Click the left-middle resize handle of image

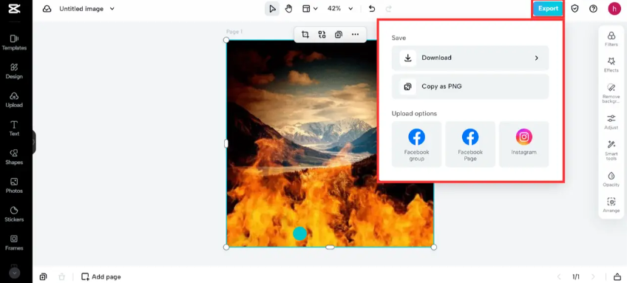[x=226, y=143]
